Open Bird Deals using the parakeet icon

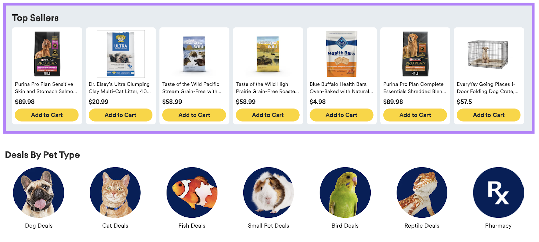[x=345, y=192]
